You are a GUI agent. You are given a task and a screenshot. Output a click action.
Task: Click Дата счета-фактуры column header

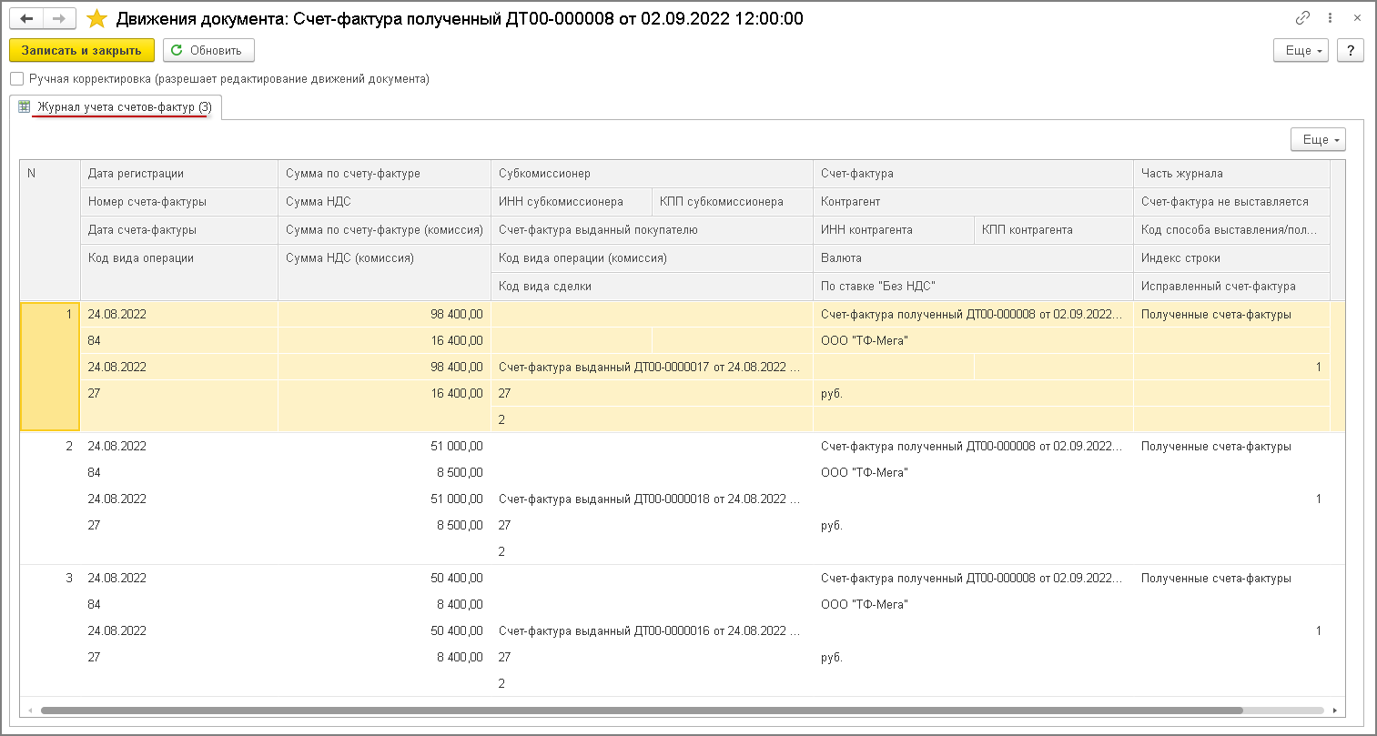point(179,230)
